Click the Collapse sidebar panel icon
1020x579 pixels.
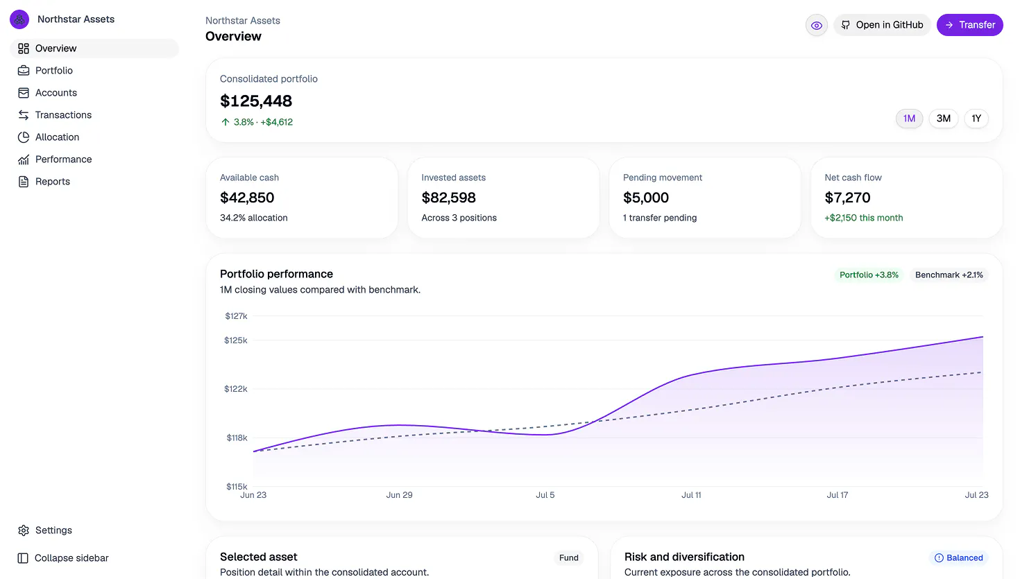[23, 558]
